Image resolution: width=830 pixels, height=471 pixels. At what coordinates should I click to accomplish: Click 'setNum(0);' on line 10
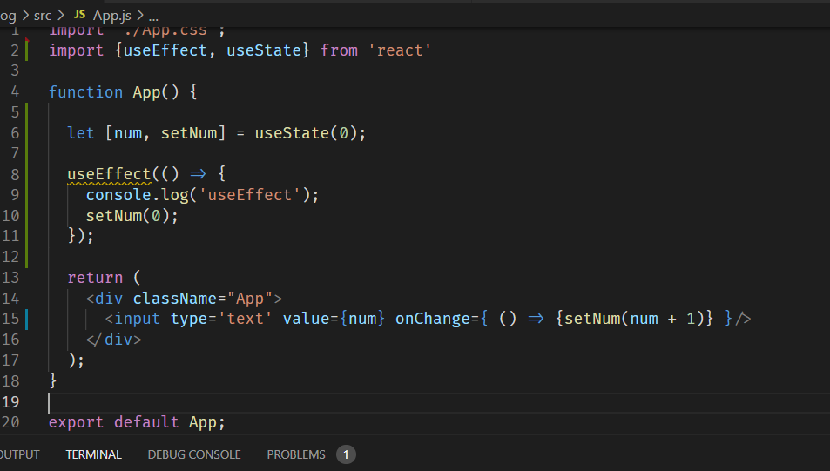pyautogui.click(x=132, y=215)
